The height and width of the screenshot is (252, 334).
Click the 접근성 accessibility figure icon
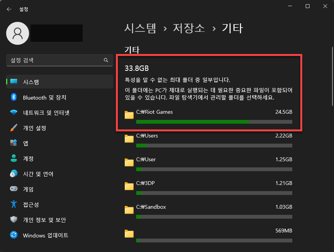pos(14,204)
